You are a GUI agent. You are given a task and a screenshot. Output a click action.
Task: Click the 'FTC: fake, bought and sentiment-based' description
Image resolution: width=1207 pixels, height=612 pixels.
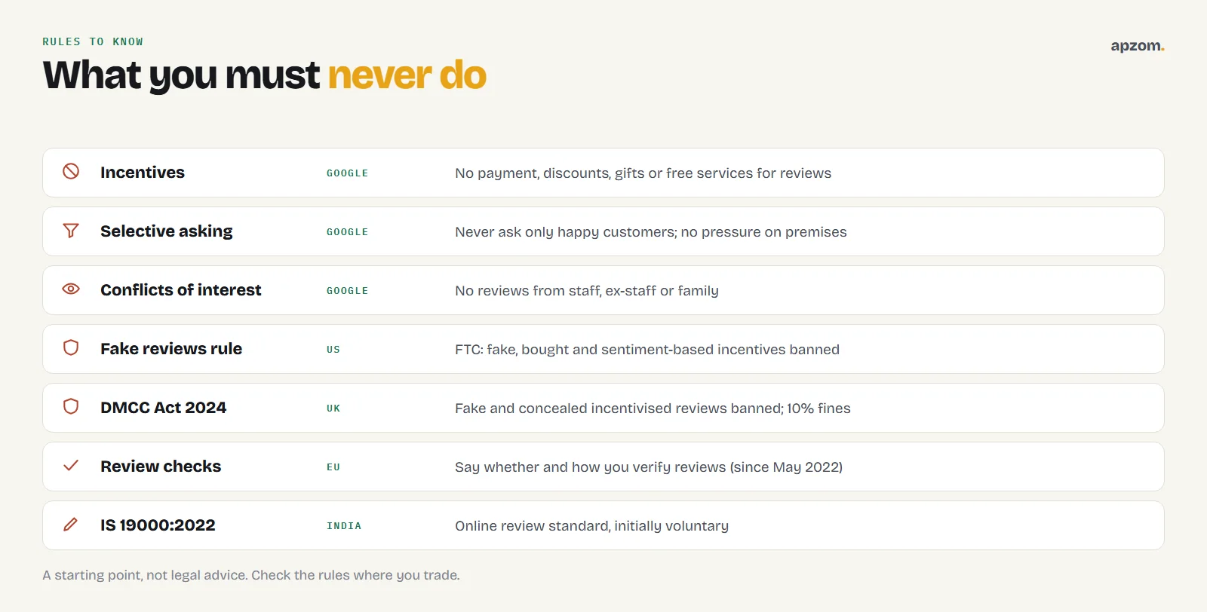pyautogui.click(x=647, y=350)
